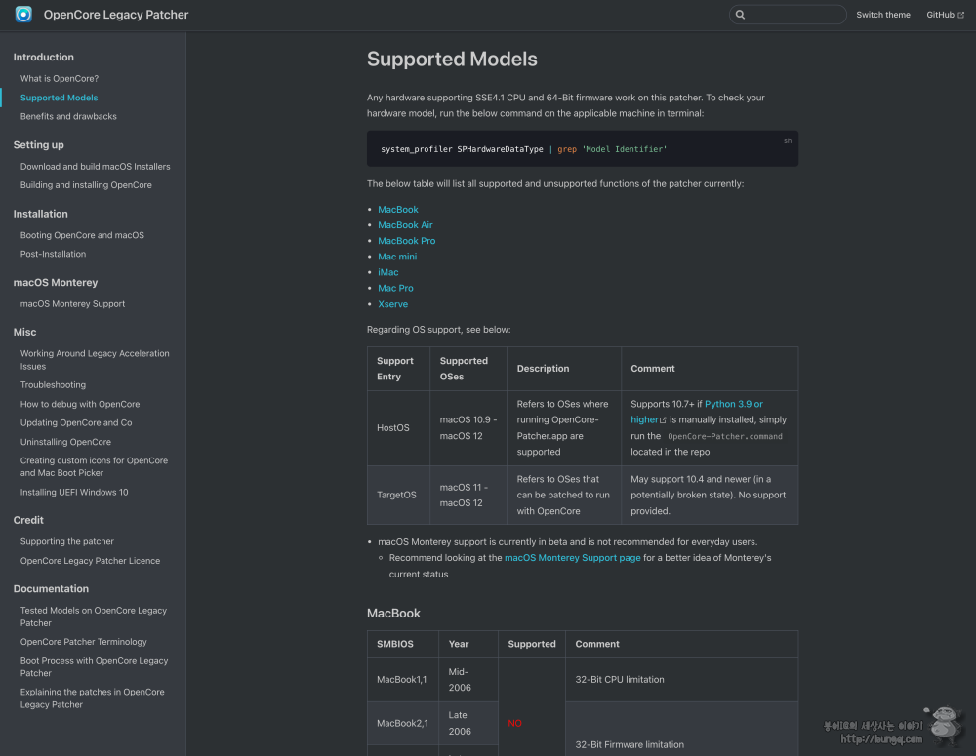This screenshot has height=756, width=976.
Task: Click the MacBook2,1 table cell
Action: tap(403, 723)
